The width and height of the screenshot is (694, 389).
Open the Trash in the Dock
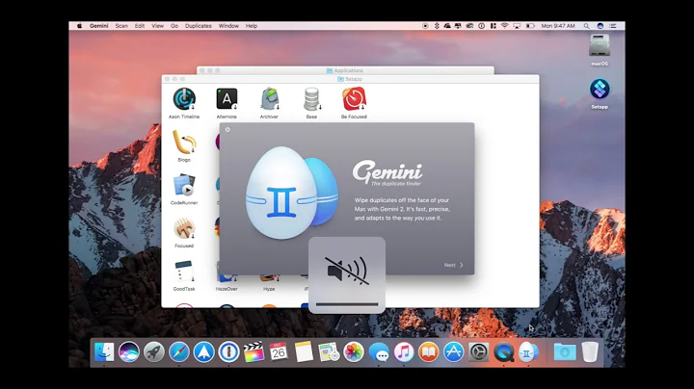590,351
